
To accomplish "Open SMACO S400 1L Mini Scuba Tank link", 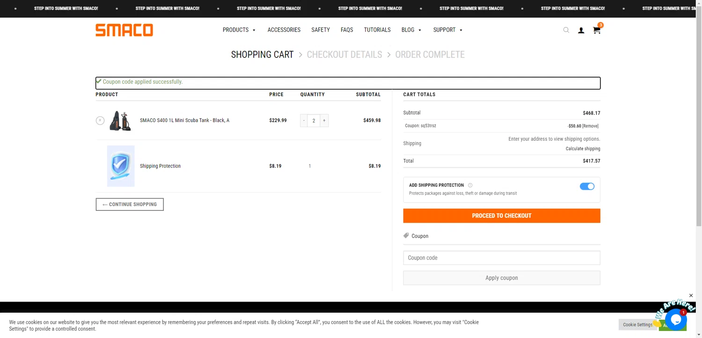I will pyautogui.click(x=184, y=121).
